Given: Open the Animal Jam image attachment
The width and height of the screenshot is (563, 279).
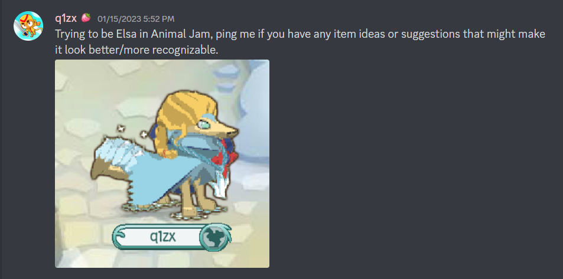Looking at the screenshot, I should tap(162, 163).
